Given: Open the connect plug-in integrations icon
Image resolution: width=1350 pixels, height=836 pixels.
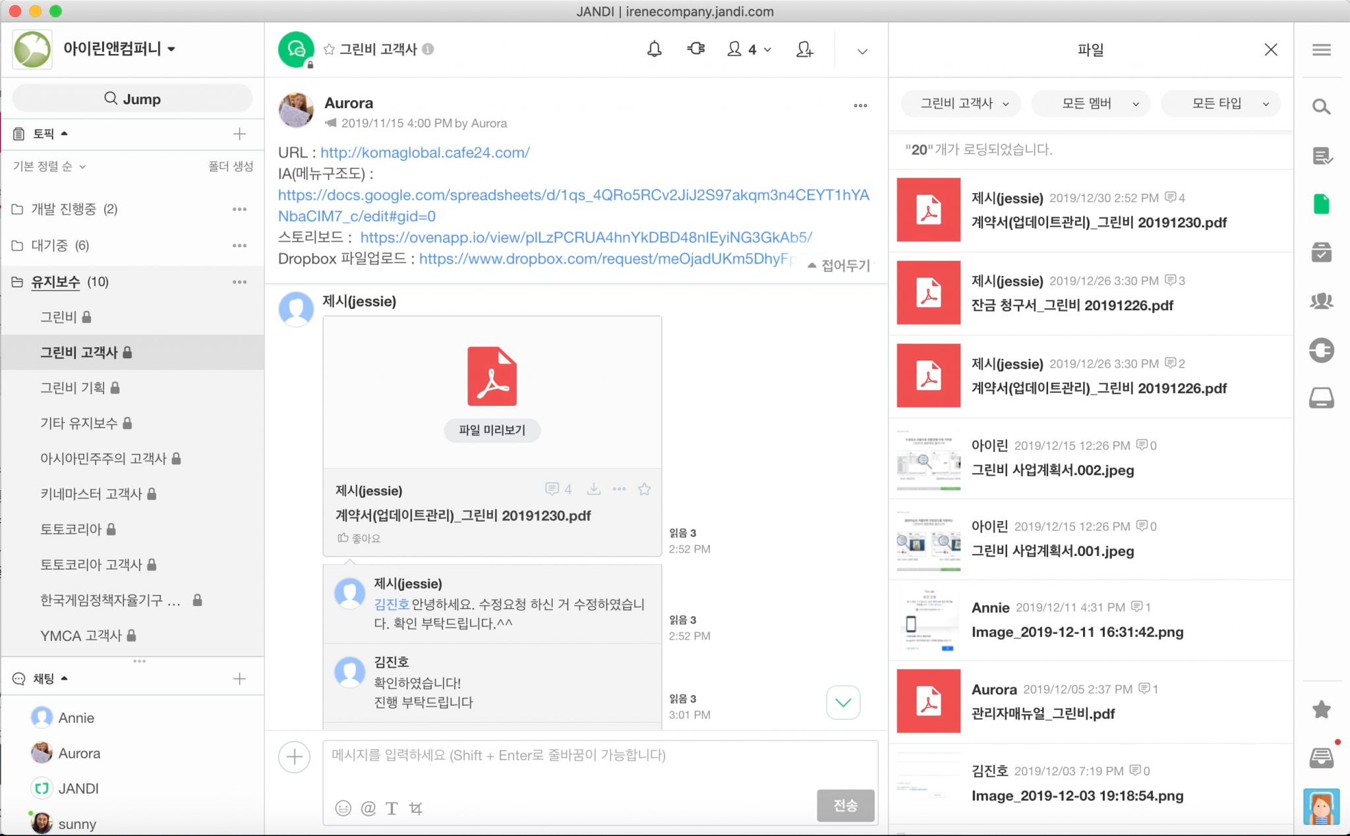Looking at the screenshot, I should [696, 49].
